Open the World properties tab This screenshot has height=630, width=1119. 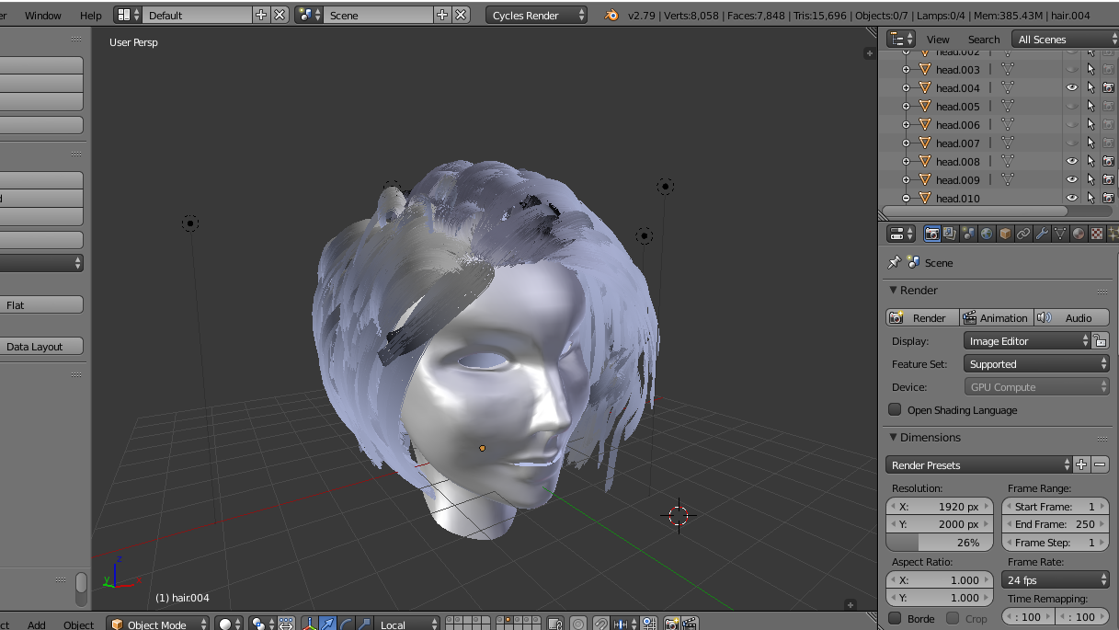pos(987,235)
